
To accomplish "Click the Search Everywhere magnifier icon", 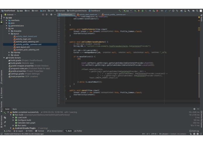I will [197, 11].
